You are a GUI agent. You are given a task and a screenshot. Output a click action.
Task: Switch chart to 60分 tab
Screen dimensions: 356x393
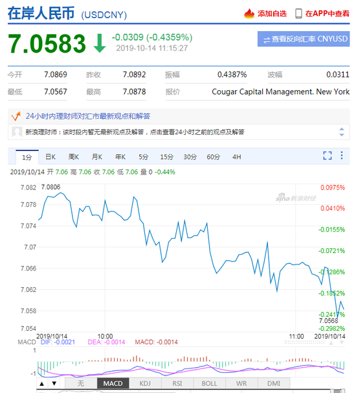pyautogui.click(x=213, y=157)
